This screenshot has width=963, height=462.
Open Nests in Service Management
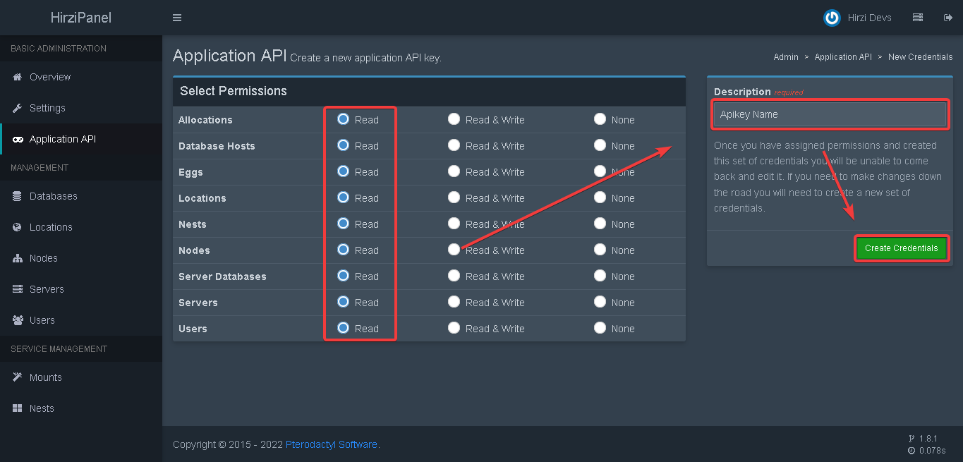coord(42,408)
